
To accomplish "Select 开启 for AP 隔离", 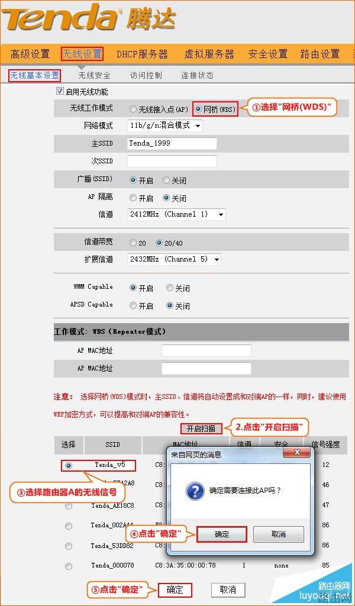I will pyautogui.click(x=133, y=198).
